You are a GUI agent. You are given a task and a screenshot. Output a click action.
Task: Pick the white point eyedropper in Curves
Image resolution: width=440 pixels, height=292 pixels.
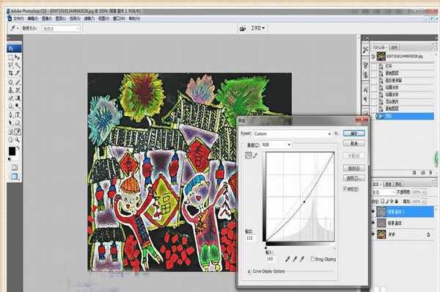point(302,259)
